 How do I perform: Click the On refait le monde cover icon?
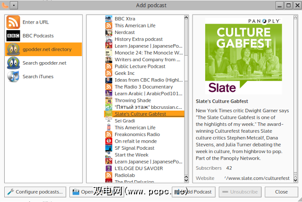(x=109, y=141)
